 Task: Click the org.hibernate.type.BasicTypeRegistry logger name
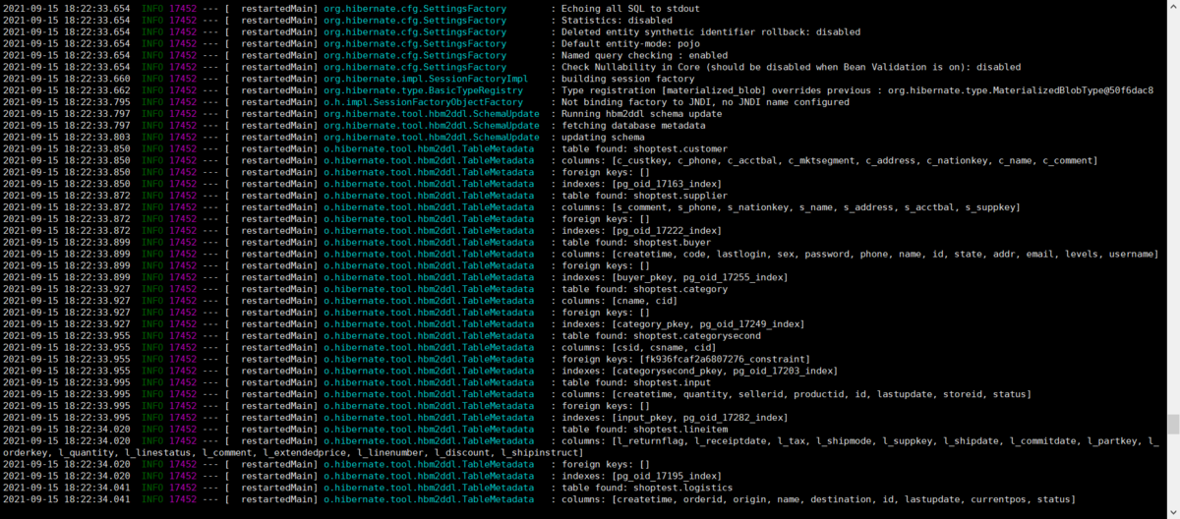pyautogui.click(x=423, y=90)
